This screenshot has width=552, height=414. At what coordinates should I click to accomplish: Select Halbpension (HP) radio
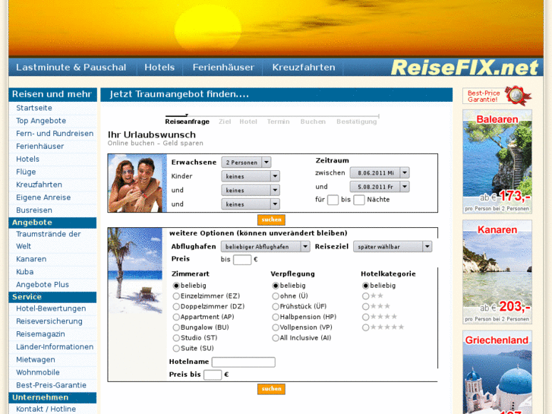[276, 317]
